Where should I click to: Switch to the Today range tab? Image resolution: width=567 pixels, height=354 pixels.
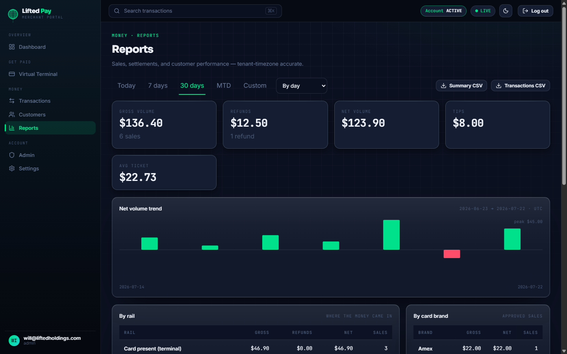point(126,86)
